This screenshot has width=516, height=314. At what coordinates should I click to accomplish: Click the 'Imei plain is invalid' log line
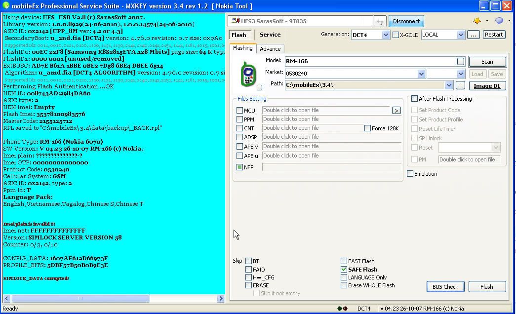pyautogui.click(x=29, y=224)
